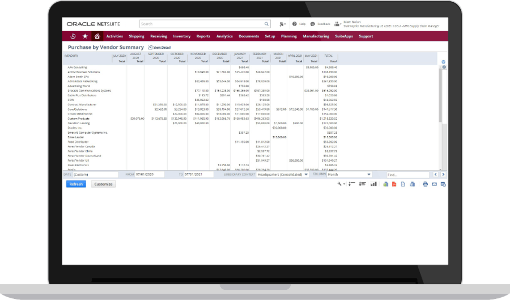The image size is (510, 300).
Task: Open the Inventory menu
Action: pos(182,36)
